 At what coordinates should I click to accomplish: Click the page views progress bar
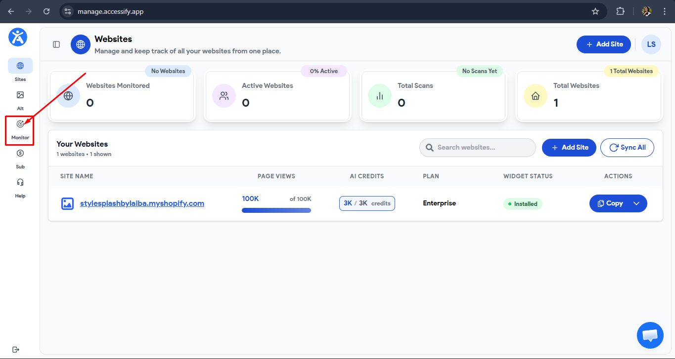click(x=276, y=210)
